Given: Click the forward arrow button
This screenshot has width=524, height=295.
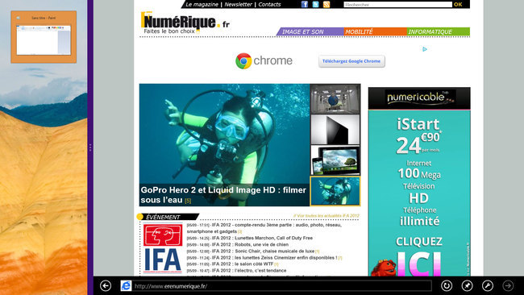Looking at the screenshot, I should 509,285.
